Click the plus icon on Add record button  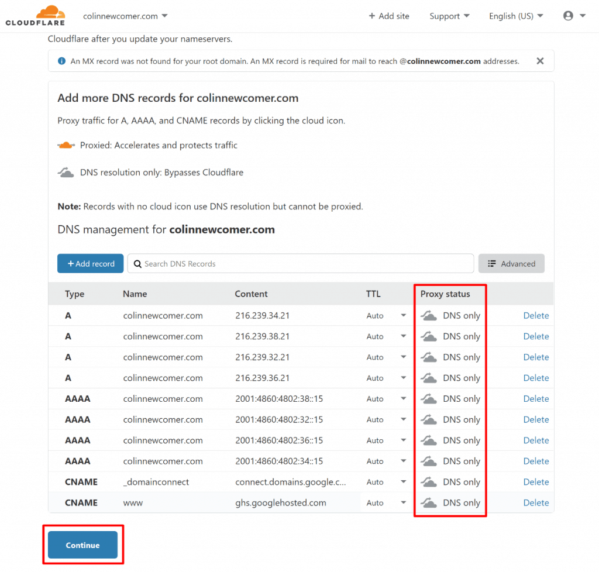click(x=72, y=263)
